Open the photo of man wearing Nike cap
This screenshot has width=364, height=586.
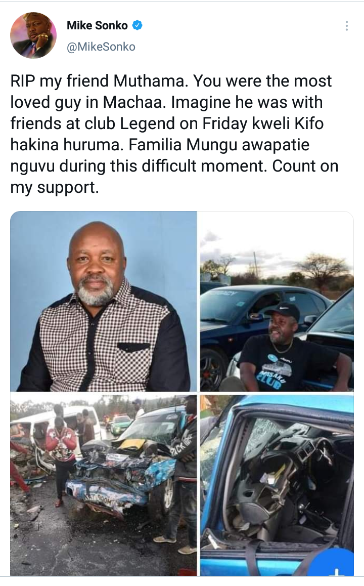coord(277,301)
